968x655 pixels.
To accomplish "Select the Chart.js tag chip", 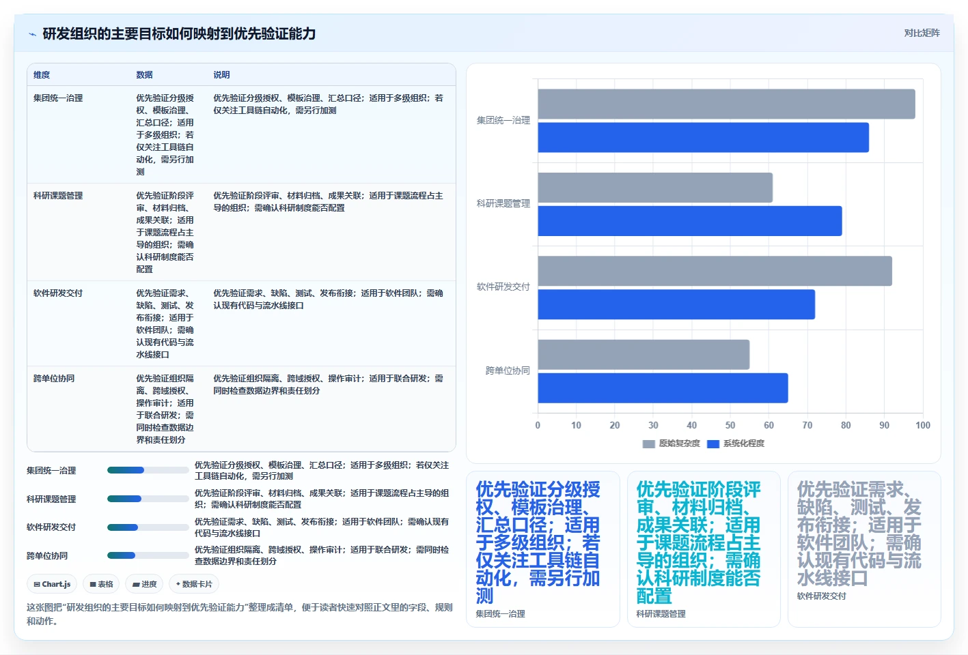I will [x=52, y=584].
